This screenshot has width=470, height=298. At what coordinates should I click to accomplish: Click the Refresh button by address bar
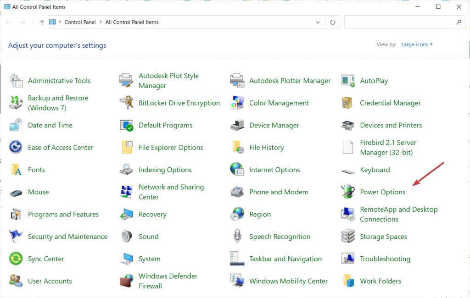tap(332, 22)
